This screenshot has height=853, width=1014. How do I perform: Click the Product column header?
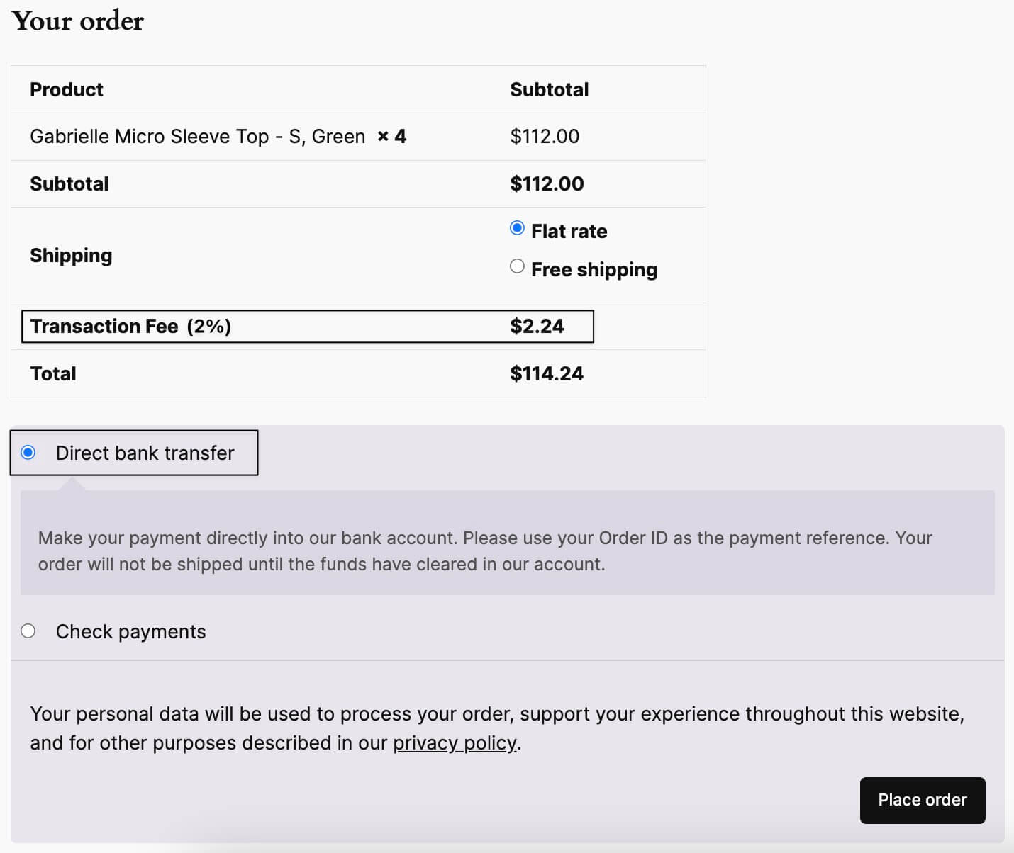[66, 89]
